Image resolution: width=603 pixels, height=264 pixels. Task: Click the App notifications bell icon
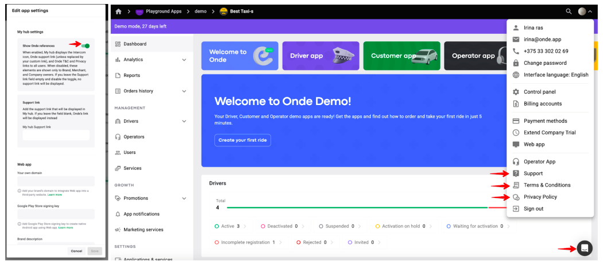click(118, 214)
